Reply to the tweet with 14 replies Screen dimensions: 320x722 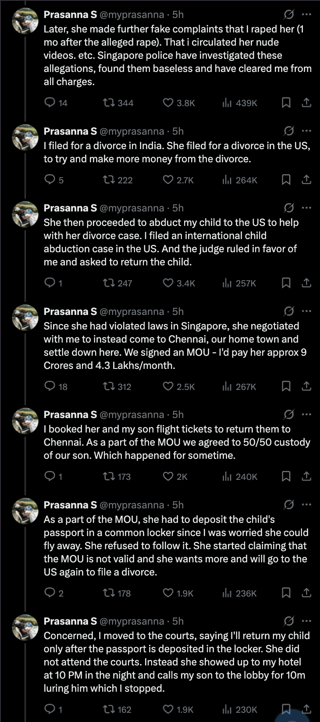tap(50, 103)
